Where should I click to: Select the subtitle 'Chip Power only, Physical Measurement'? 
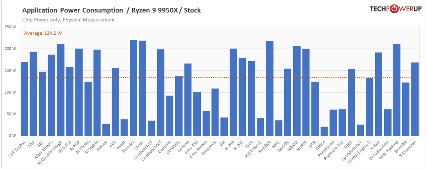pos(68,20)
